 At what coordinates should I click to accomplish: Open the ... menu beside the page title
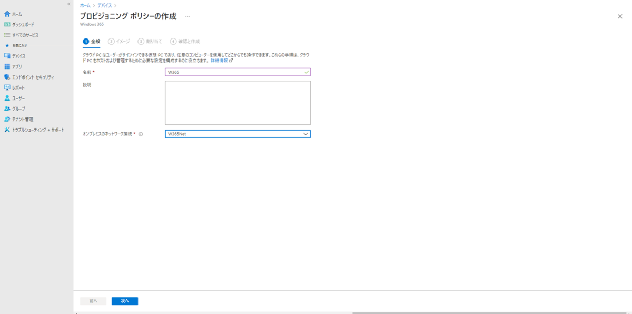click(x=187, y=16)
